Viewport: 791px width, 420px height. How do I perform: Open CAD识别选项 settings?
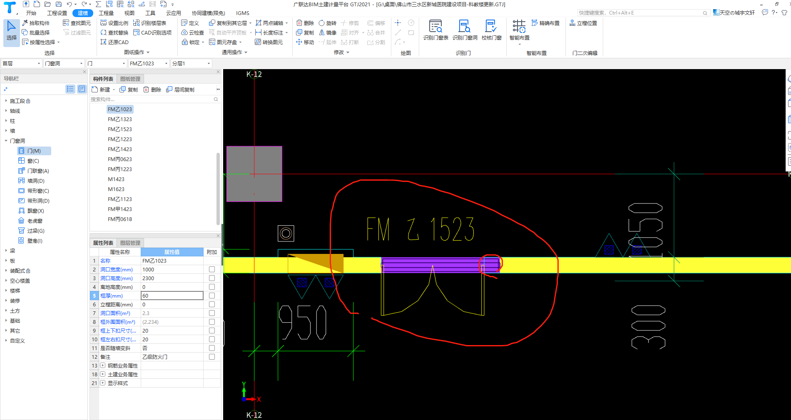(x=152, y=32)
